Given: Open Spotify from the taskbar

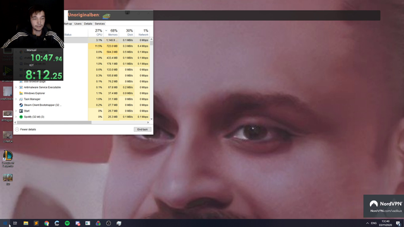Looking at the screenshot, I should point(68,223).
